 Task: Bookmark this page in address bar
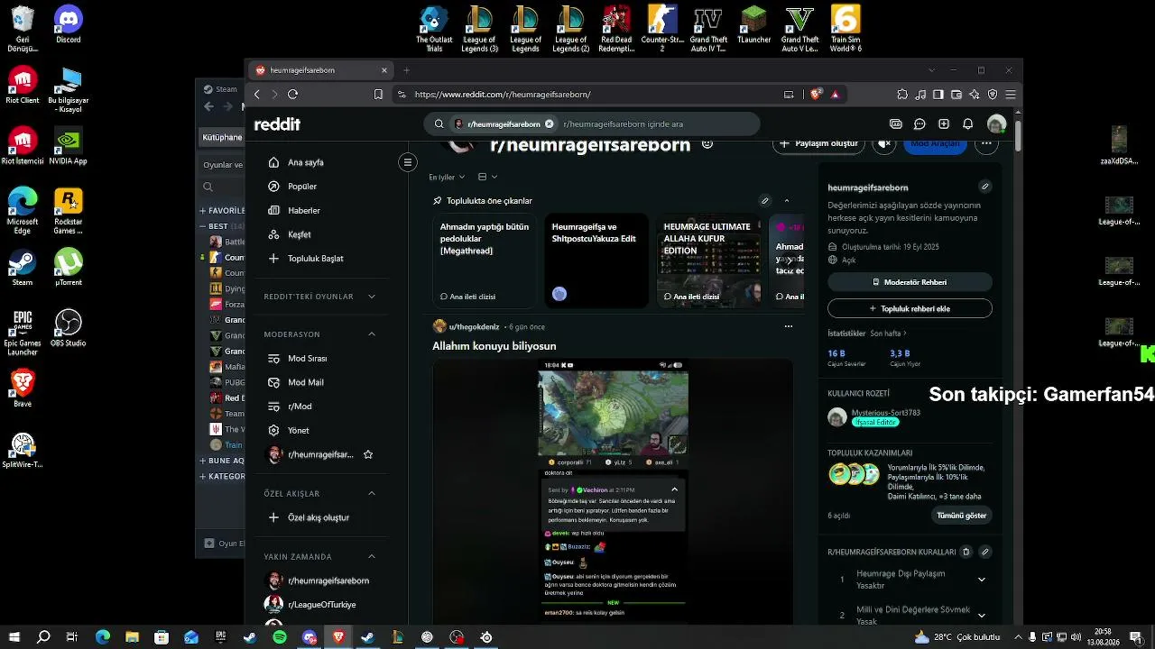(378, 95)
